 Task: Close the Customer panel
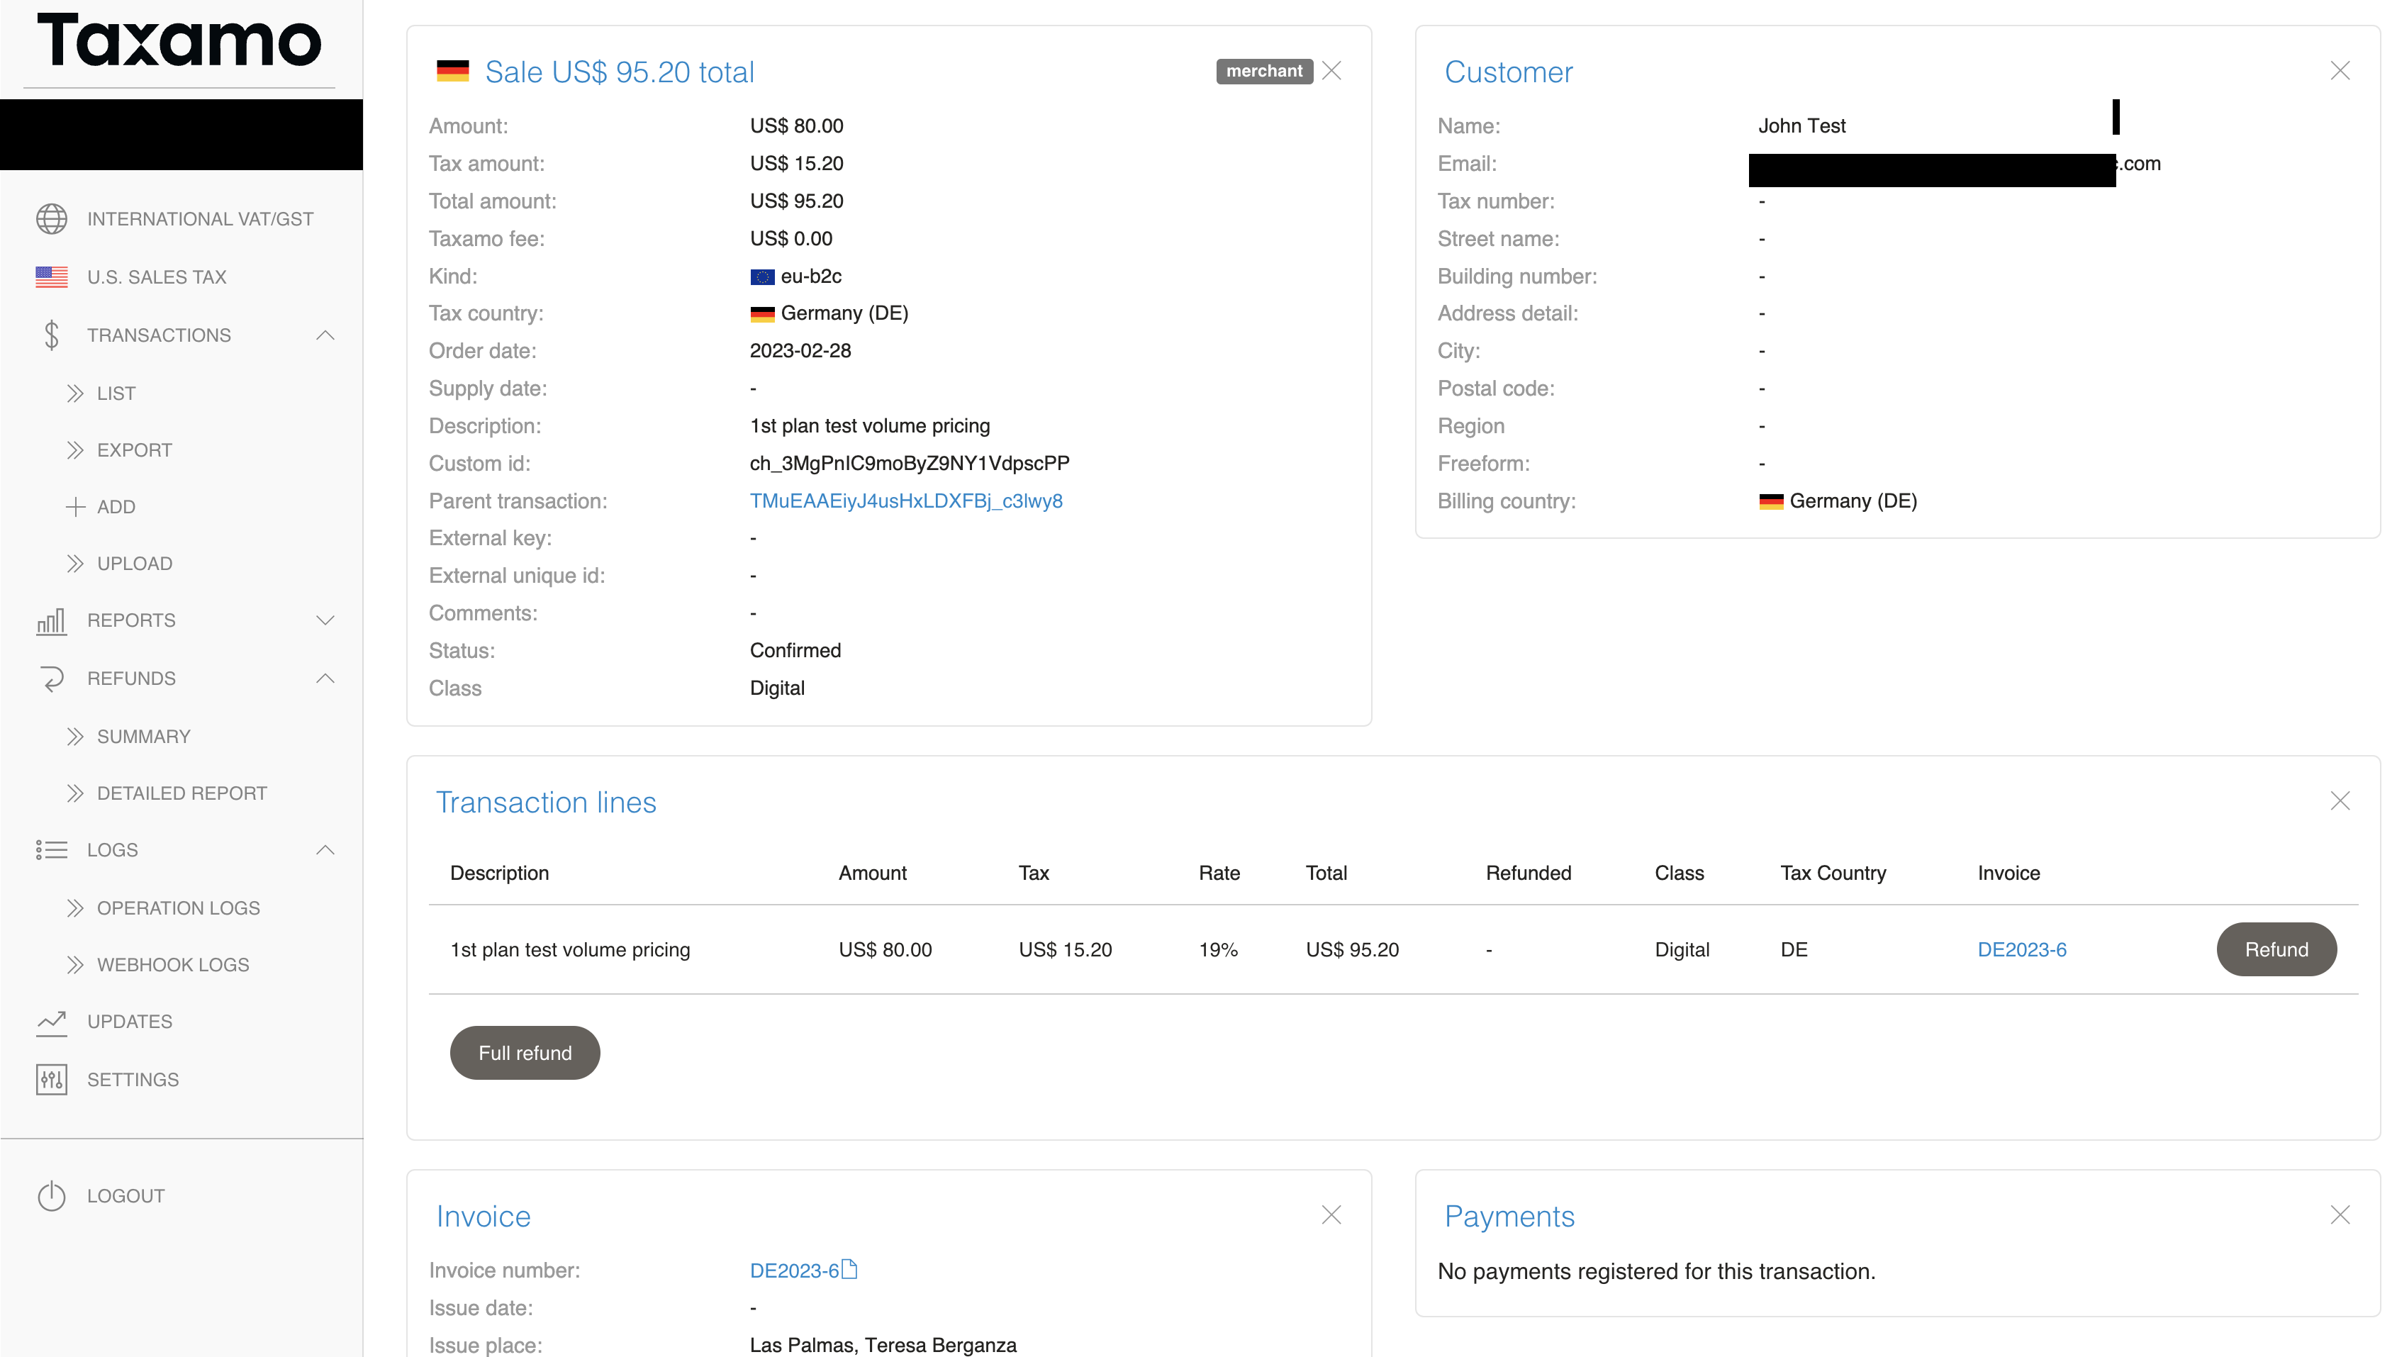pos(2339,71)
